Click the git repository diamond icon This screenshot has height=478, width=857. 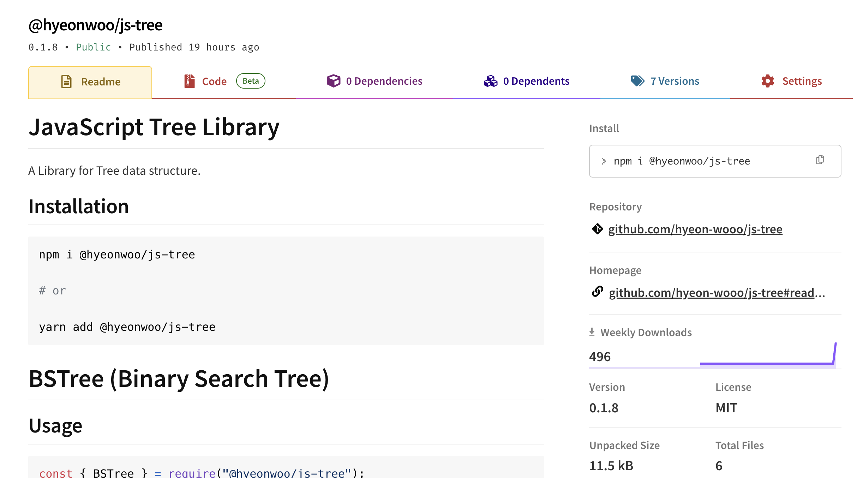pos(597,229)
